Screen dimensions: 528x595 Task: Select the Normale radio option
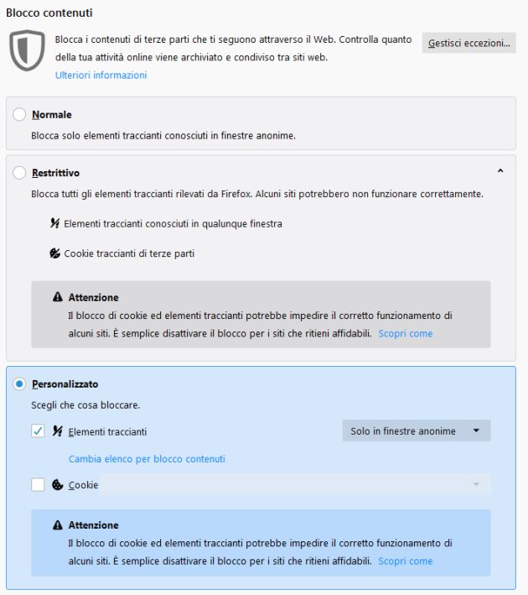(20, 115)
